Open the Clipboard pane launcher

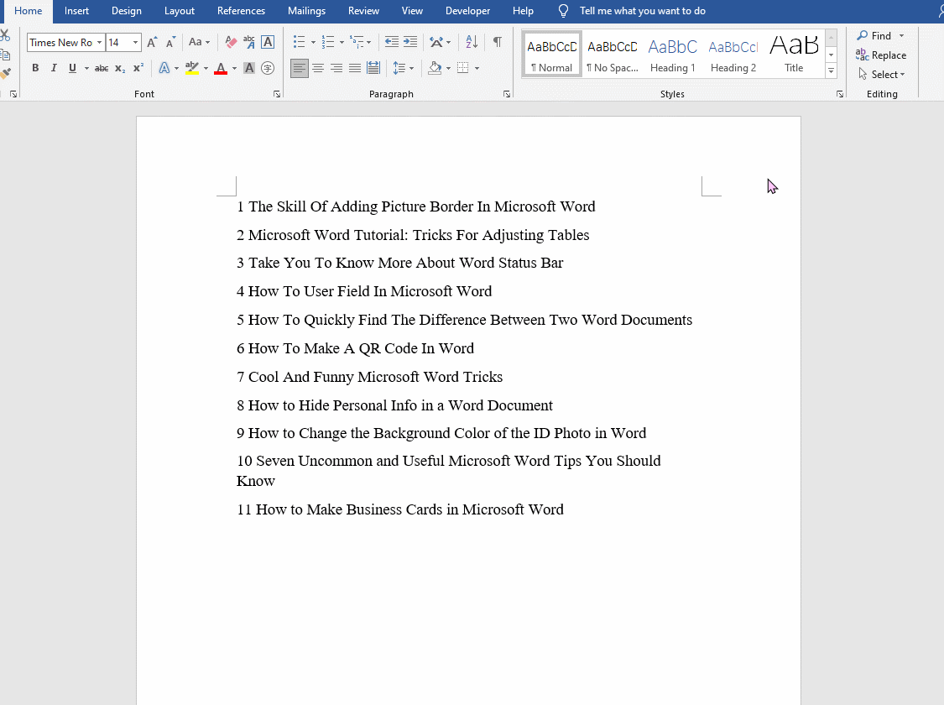13,94
